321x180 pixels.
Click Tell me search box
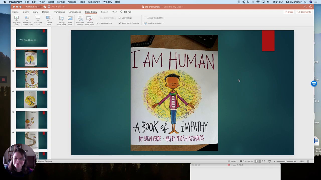click(x=126, y=12)
